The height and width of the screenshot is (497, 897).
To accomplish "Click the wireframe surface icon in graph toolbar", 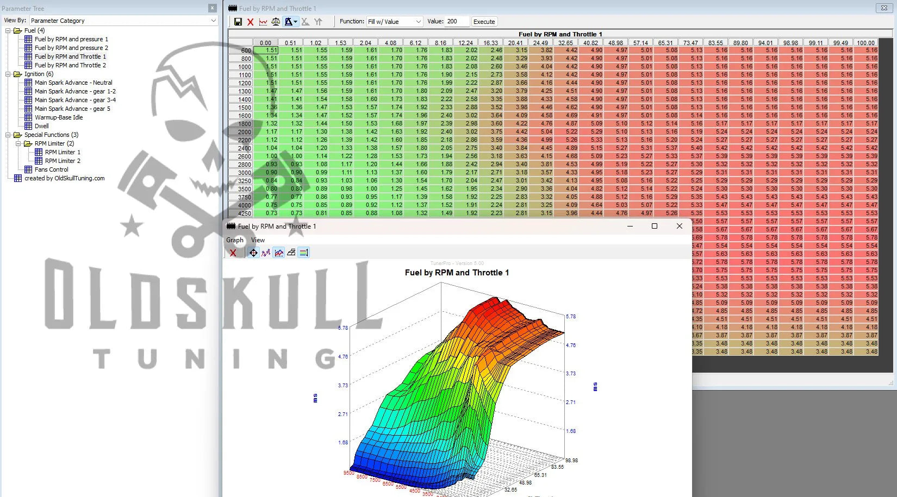I will tap(291, 253).
